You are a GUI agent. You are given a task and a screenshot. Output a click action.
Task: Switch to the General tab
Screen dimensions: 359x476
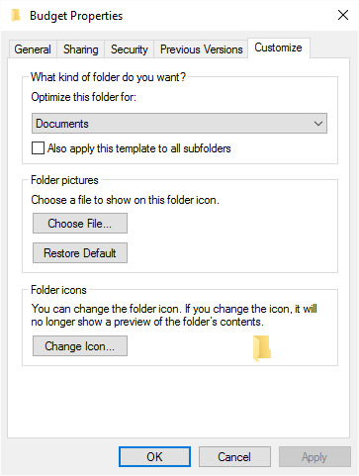[x=33, y=49]
